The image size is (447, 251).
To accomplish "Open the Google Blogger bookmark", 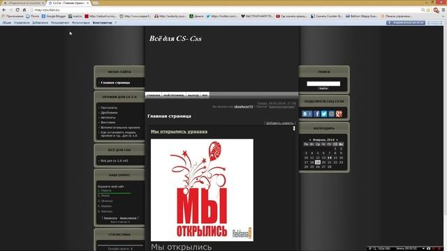I will click(54, 16).
